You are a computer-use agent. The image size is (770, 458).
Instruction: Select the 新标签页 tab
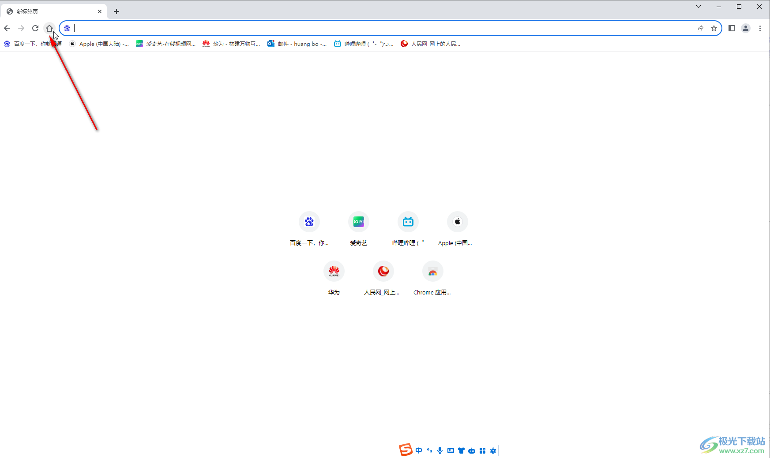coord(54,11)
